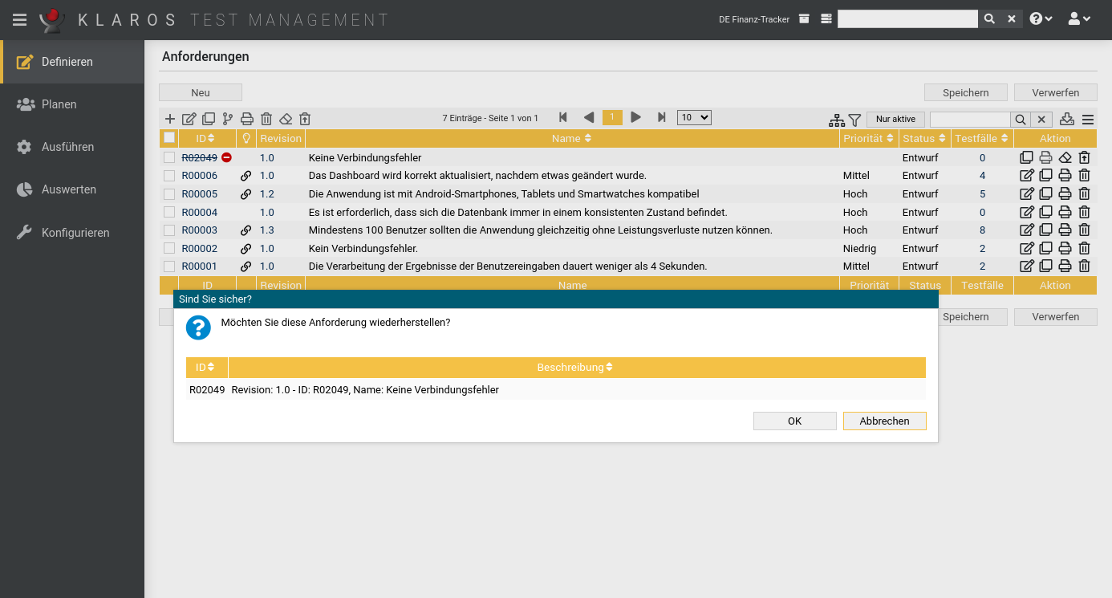Click the restore icon in the table toolbar
1112x598 pixels.
pos(305,119)
